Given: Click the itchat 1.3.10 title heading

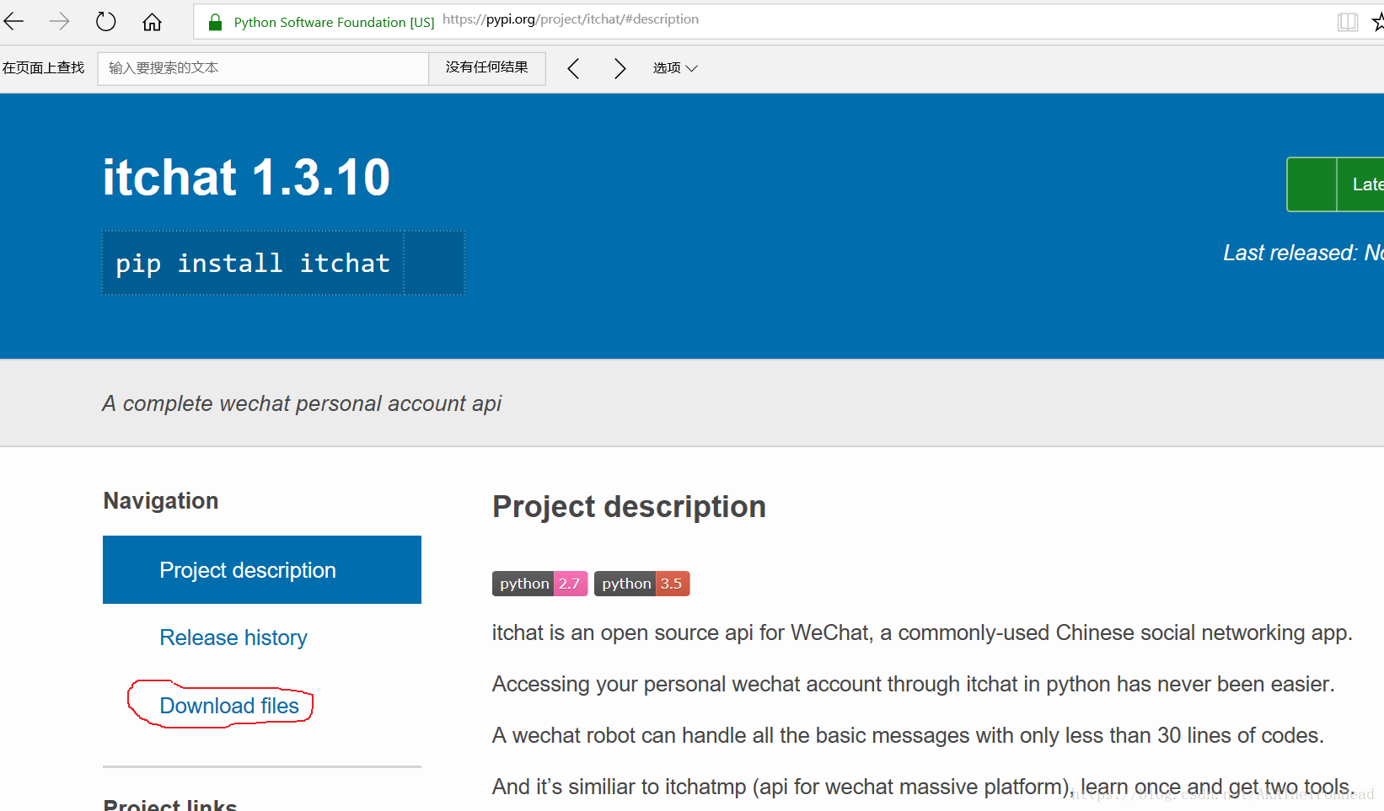Looking at the screenshot, I should pyautogui.click(x=246, y=178).
